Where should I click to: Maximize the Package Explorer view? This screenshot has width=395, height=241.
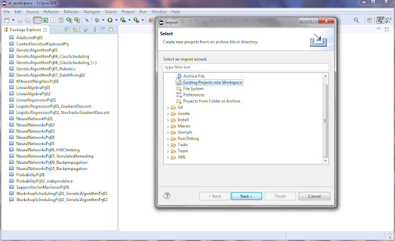[111, 29]
